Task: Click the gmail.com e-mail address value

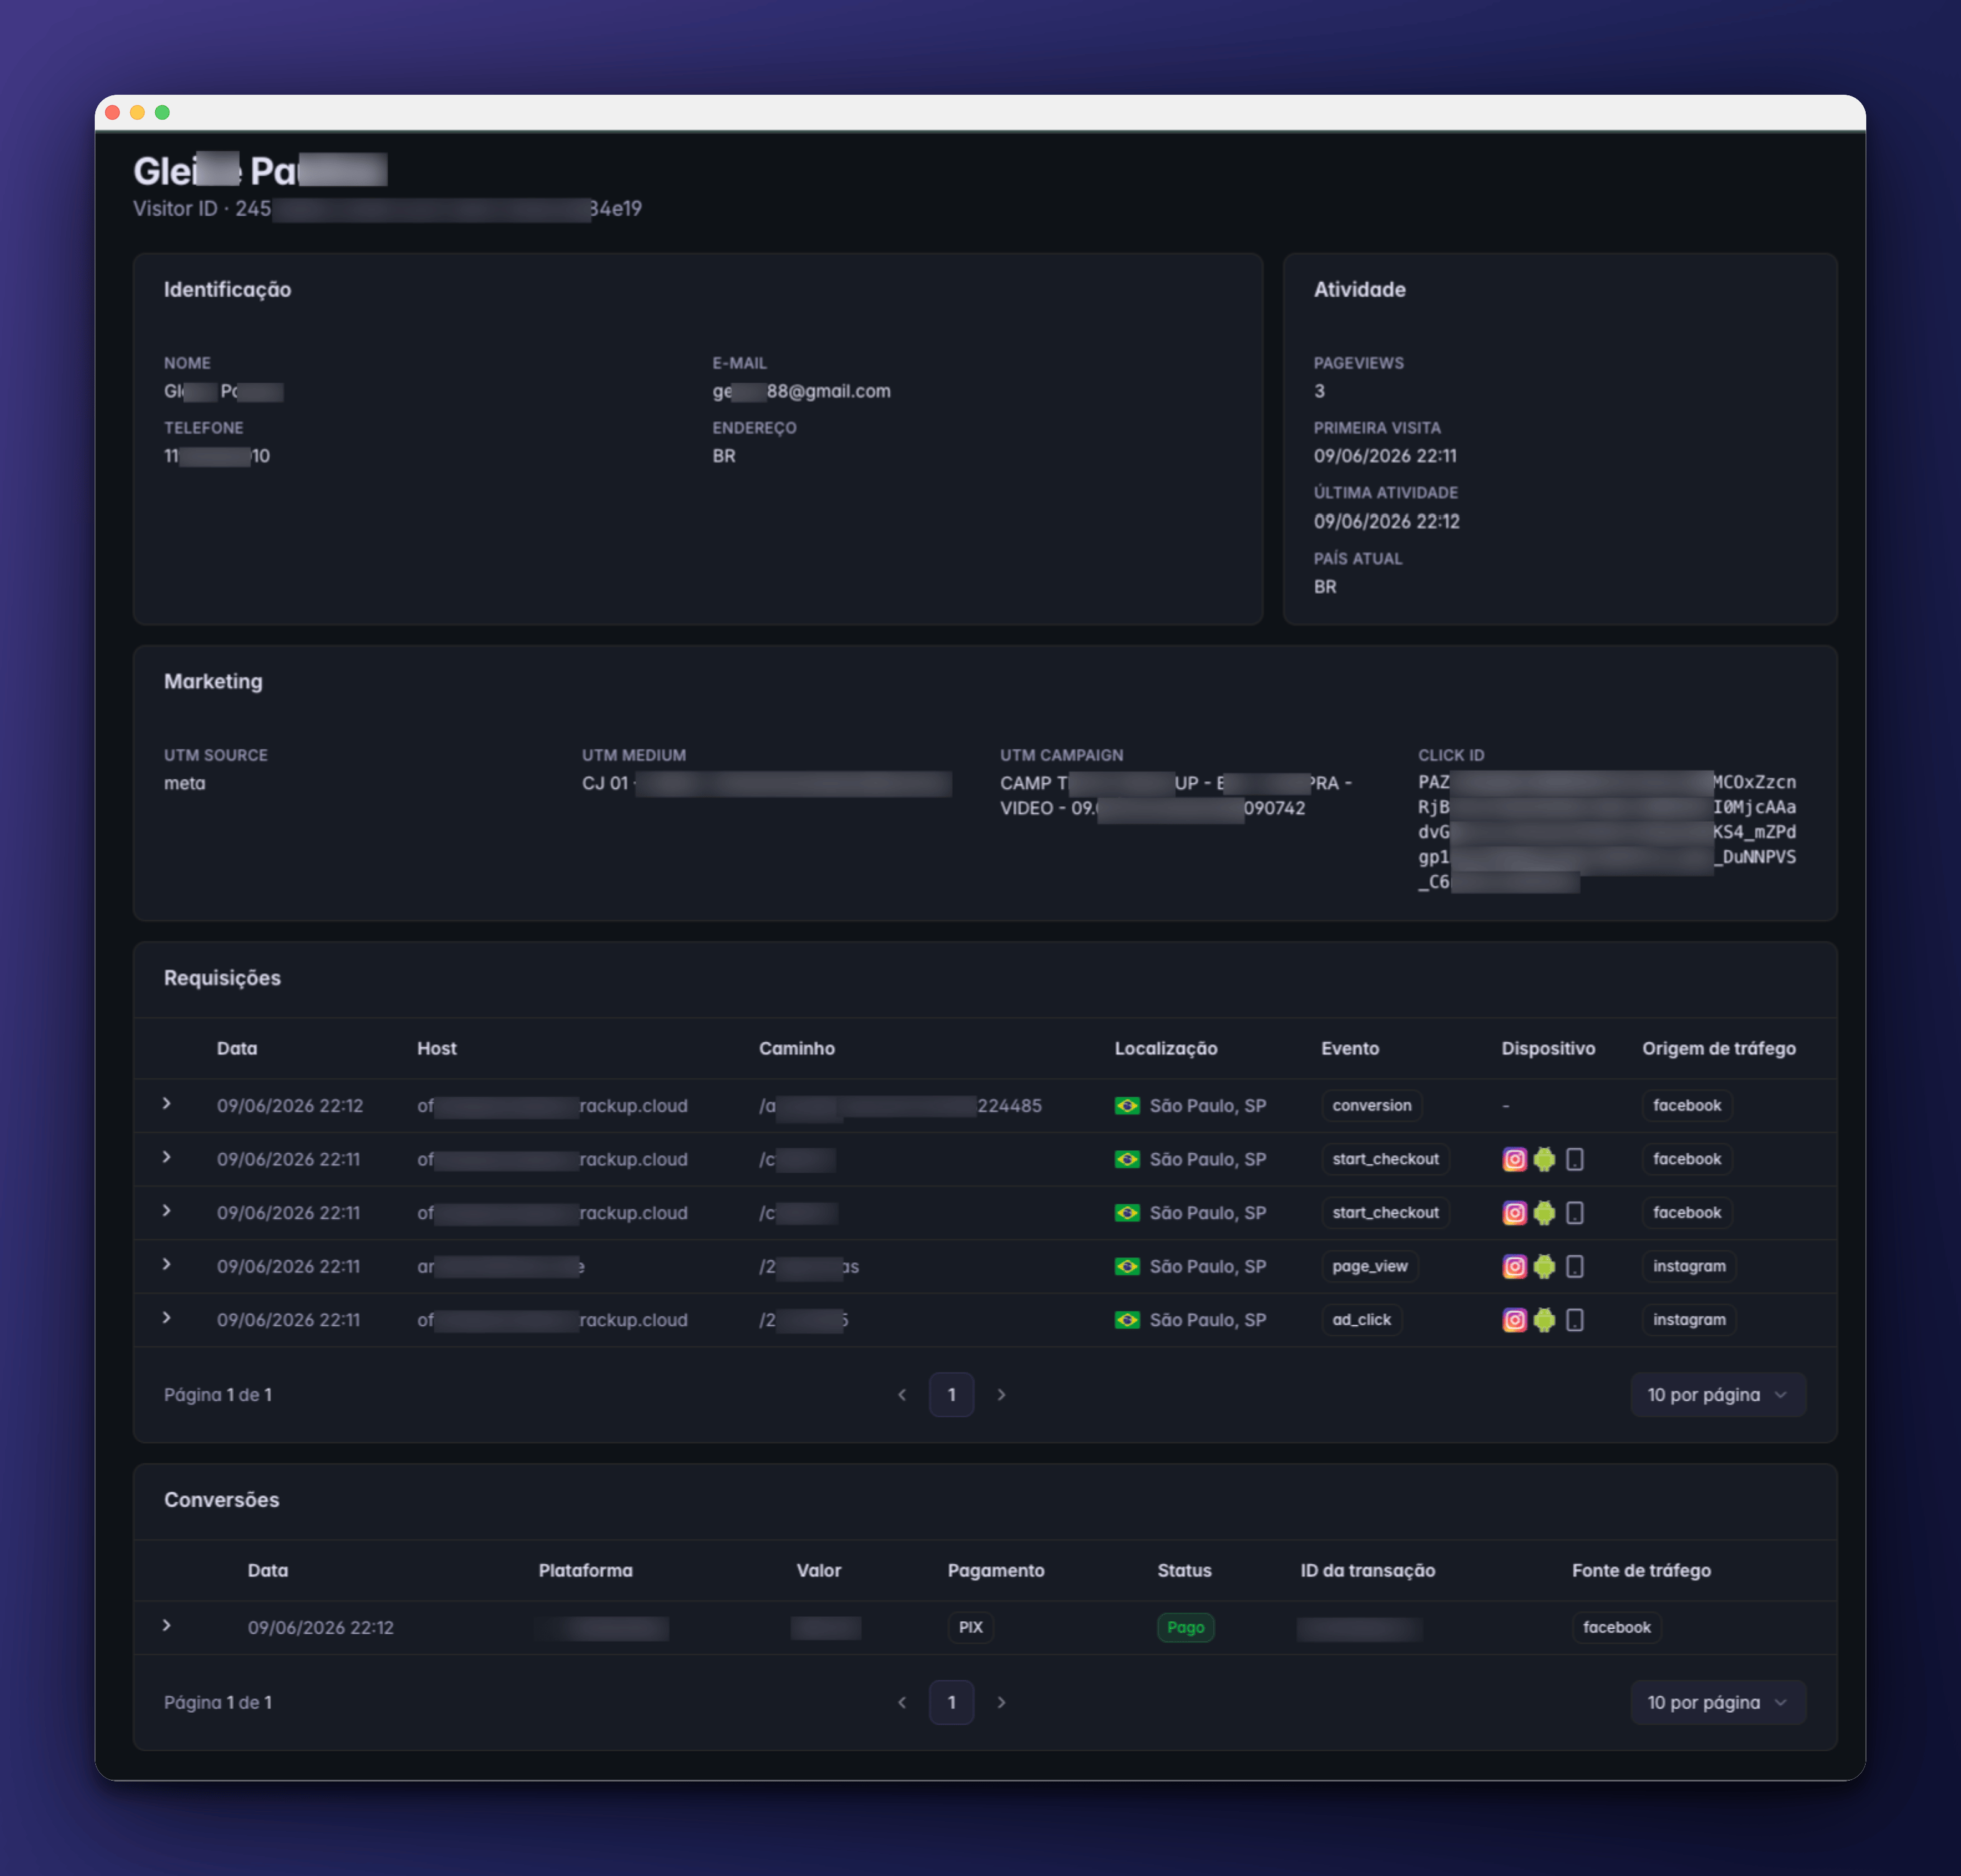Action: [801, 391]
